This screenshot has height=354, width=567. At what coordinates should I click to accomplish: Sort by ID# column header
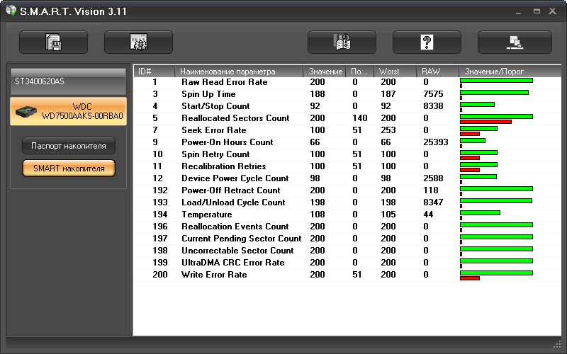coord(155,72)
